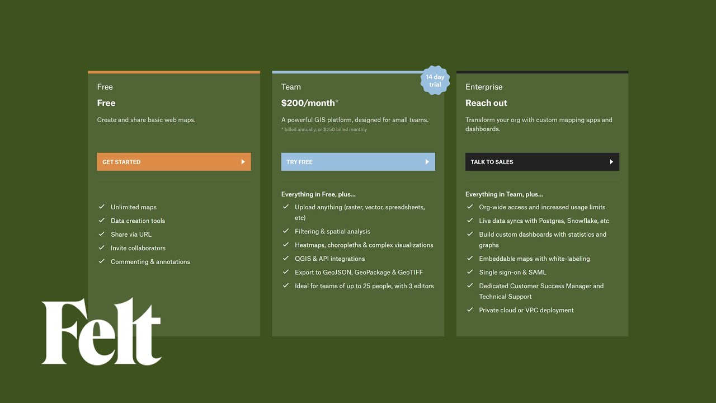Click 'Share via URL' feature text

coord(131,235)
